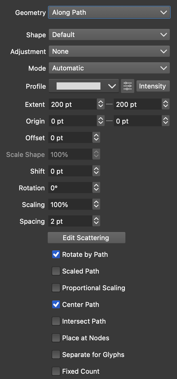Click the Scaling stepper arrows

click(96, 205)
